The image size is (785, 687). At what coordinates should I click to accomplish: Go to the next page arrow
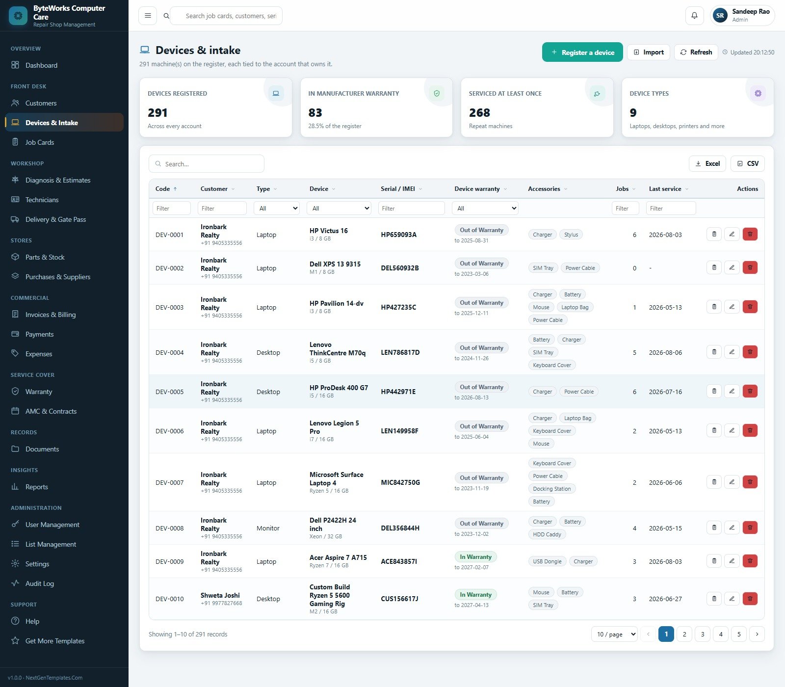coord(757,634)
